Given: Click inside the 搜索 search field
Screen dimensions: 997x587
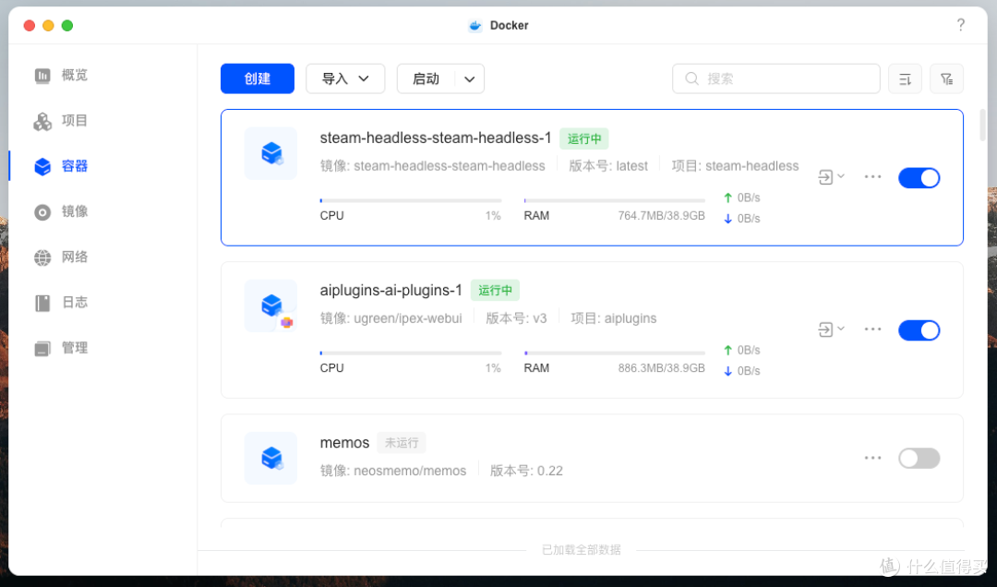Looking at the screenshot, I should tap(775, 78).
